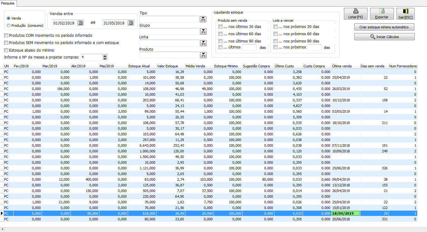Increase or decrease months projection spinner

click(105, 57)
